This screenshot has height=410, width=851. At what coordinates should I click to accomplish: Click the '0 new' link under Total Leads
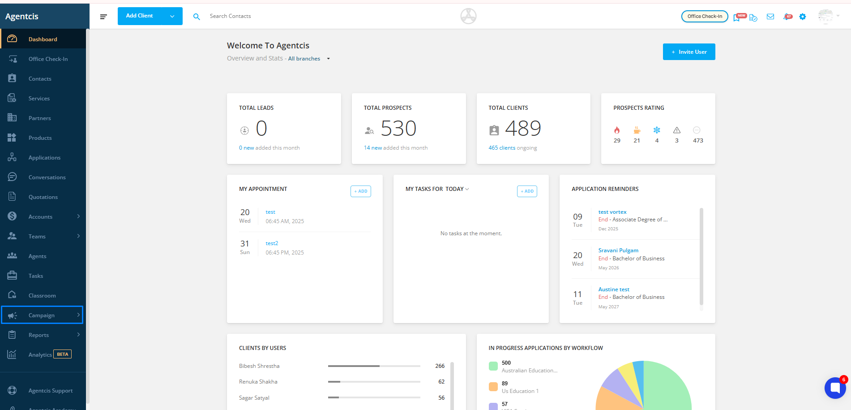(246, 148)
